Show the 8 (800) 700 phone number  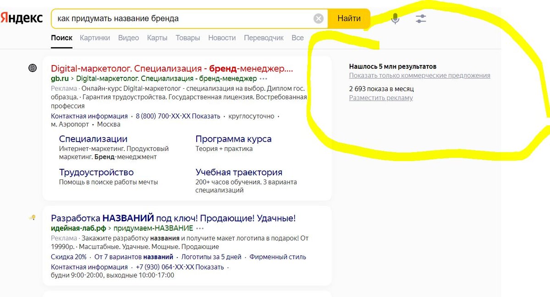point(178,116)
